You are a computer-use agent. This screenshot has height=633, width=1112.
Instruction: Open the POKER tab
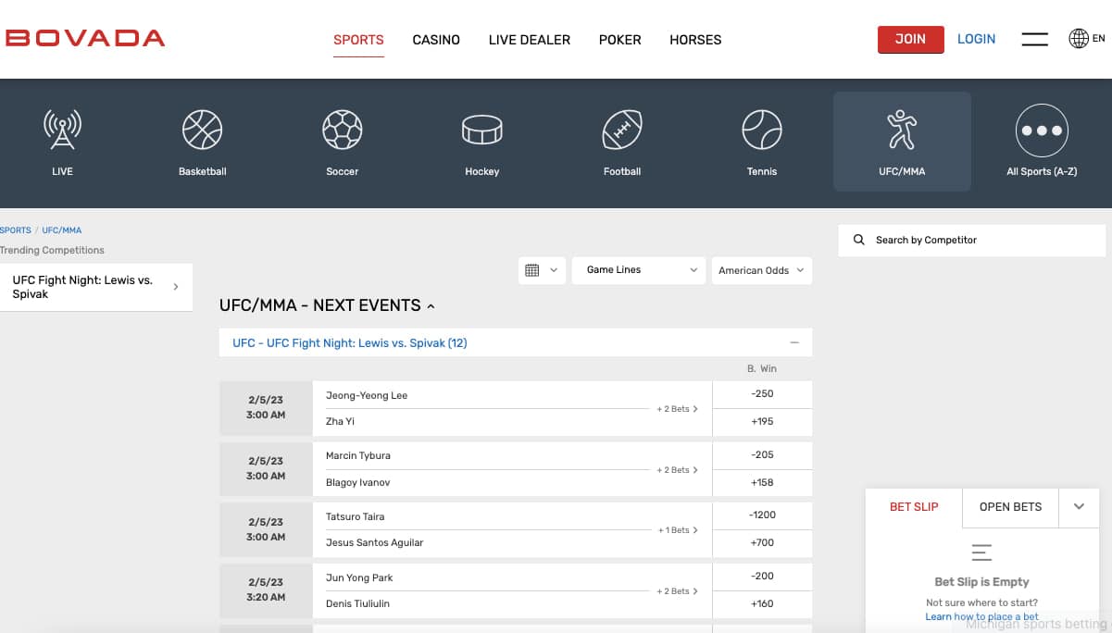(x=620, y=40)
